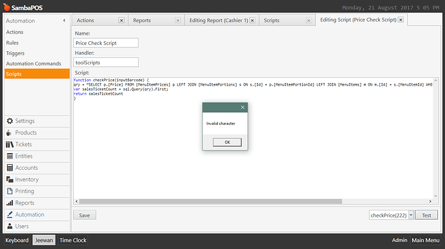Switch to the Editing Report (Cashier 1) tab
The height and width of the screenshot is (249, 445).
click(219, 21)
